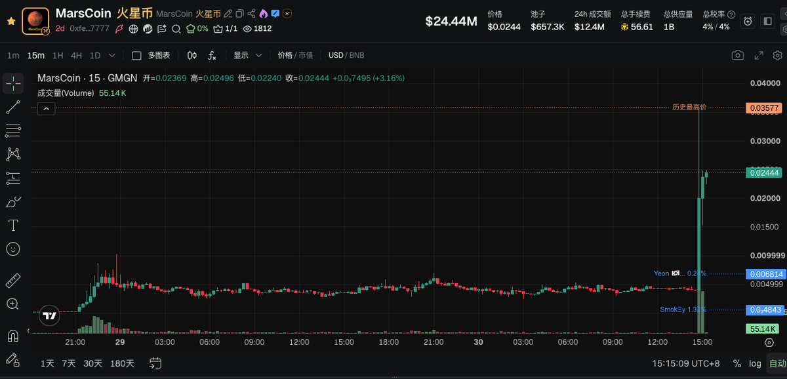Open the blue chat bubble icon
This screenshot has width=787, height=379.
(x=275, y=13)
